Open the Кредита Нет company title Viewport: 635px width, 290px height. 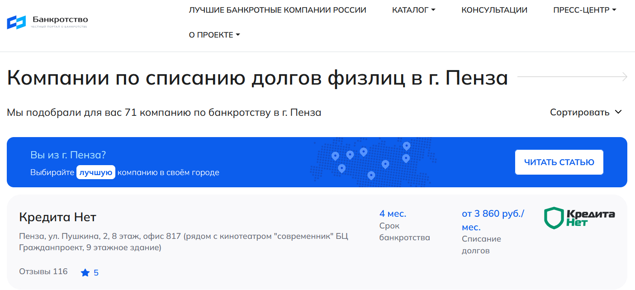click(58, 217)
